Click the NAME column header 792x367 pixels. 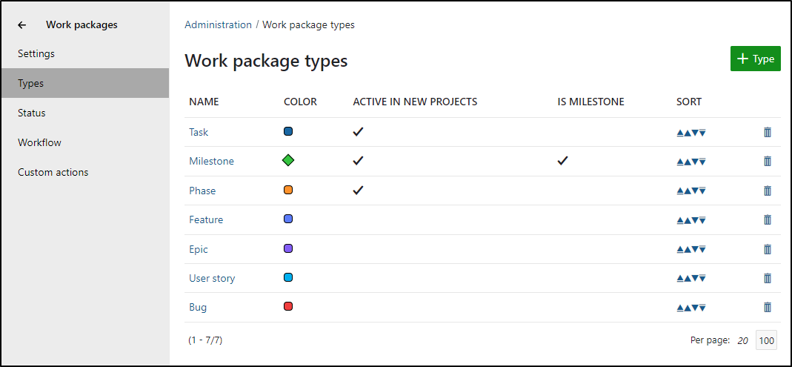(204, 102)
